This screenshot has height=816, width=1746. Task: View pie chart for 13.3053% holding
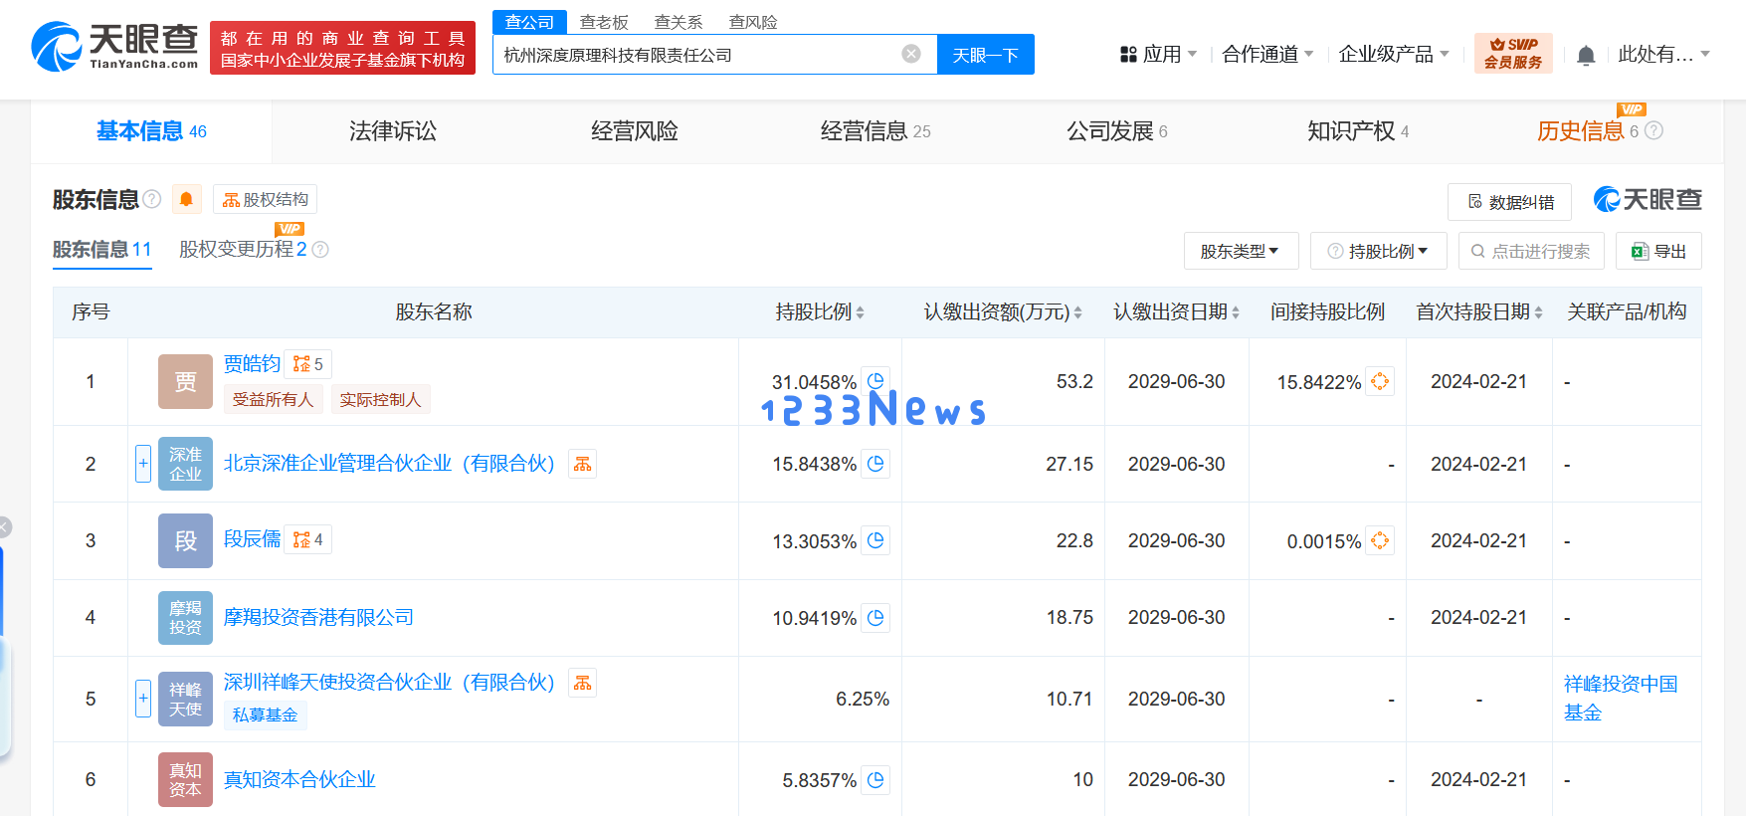point(875,540)
